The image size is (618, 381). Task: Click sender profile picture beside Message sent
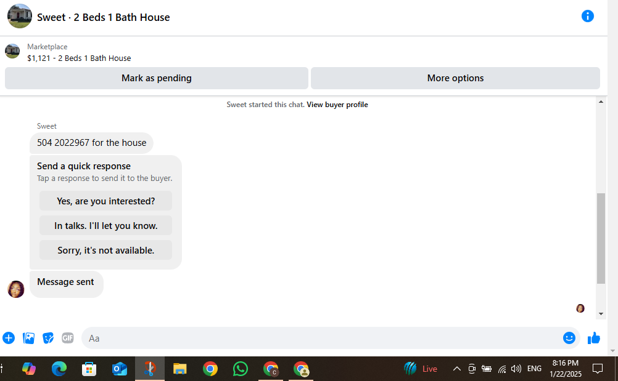point(16,289)
